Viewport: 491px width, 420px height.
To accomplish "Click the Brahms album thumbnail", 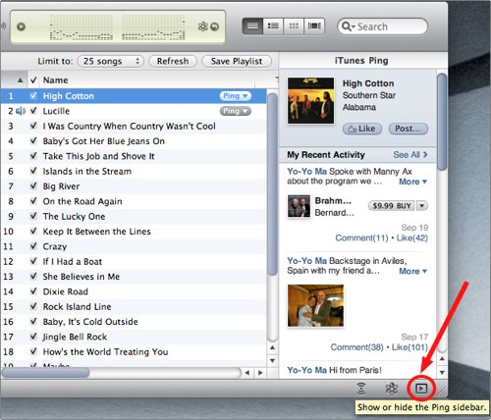I will pos(299,206).
